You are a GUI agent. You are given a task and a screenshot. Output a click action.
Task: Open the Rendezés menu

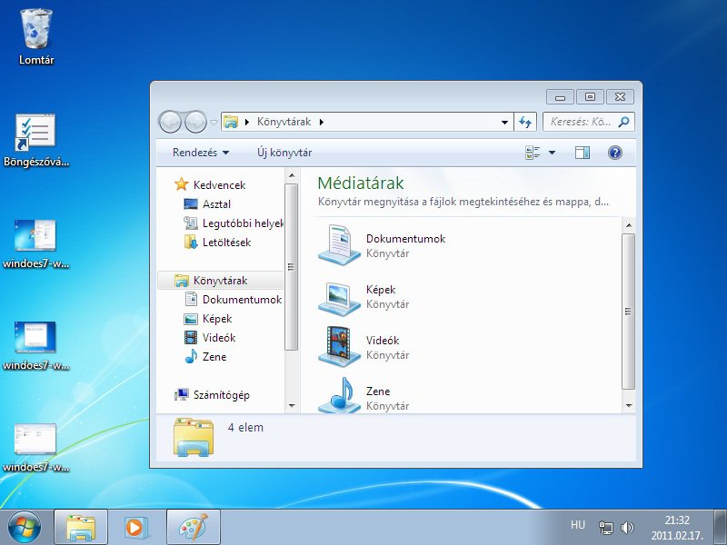[201, 153]
